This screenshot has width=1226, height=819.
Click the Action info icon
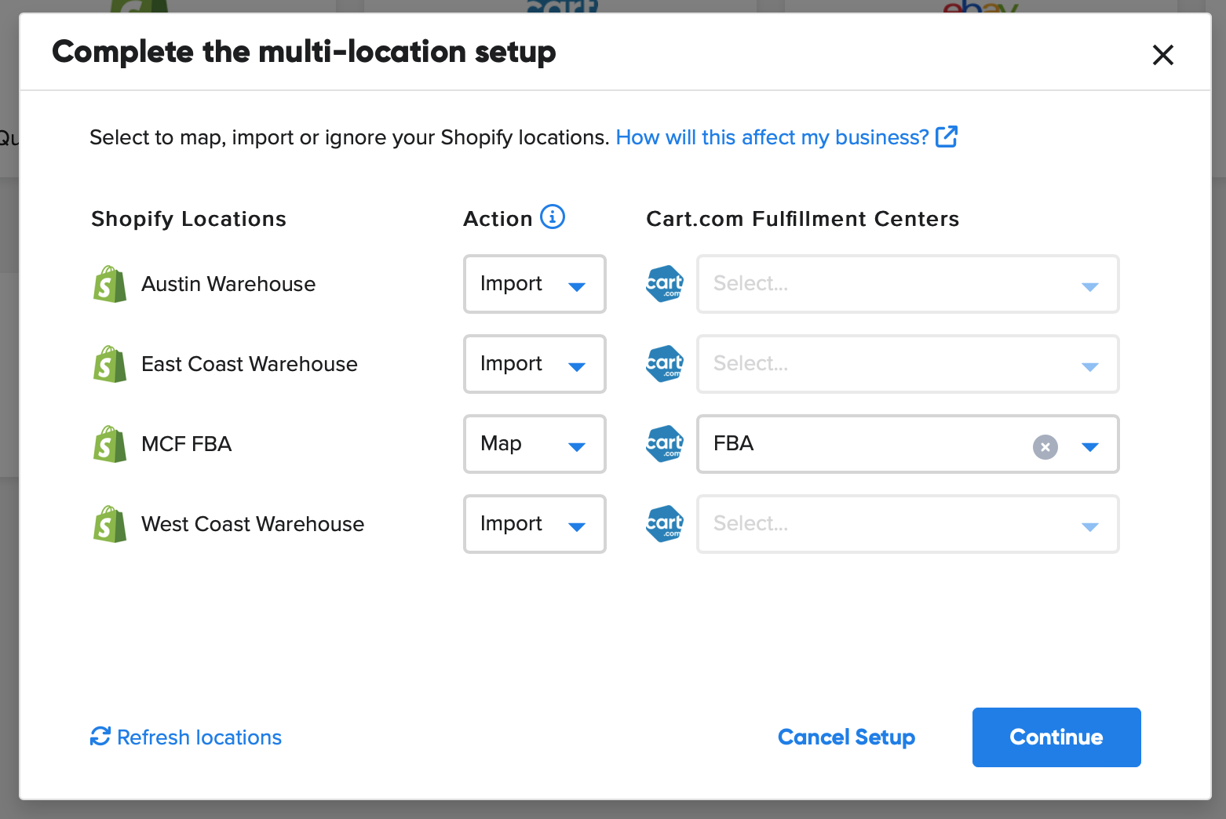(553, 217)
